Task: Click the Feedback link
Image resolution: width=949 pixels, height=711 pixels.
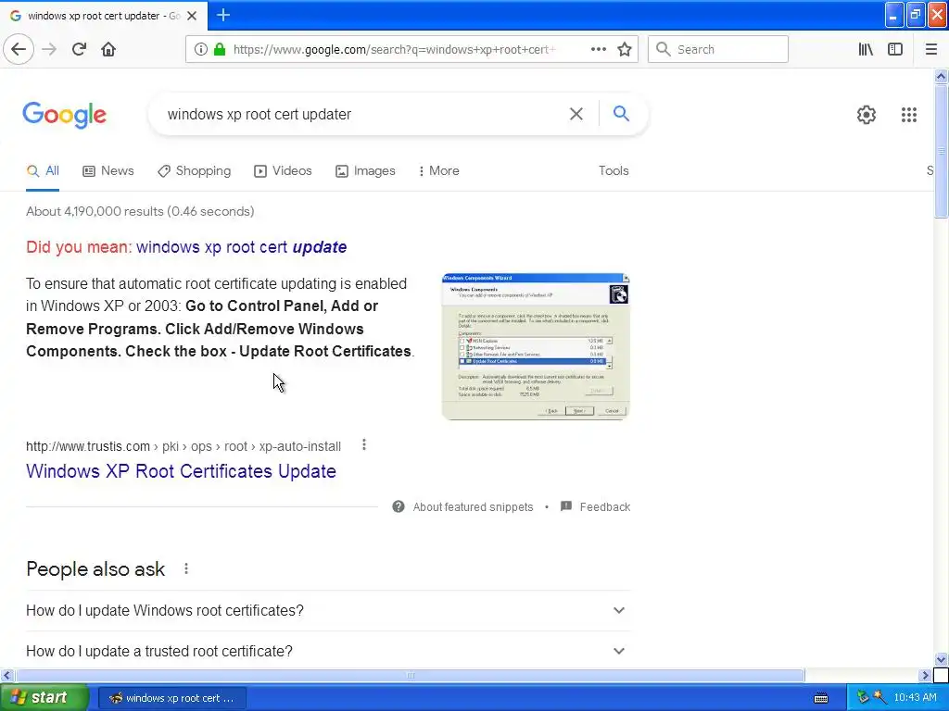Action: point(604,506)
